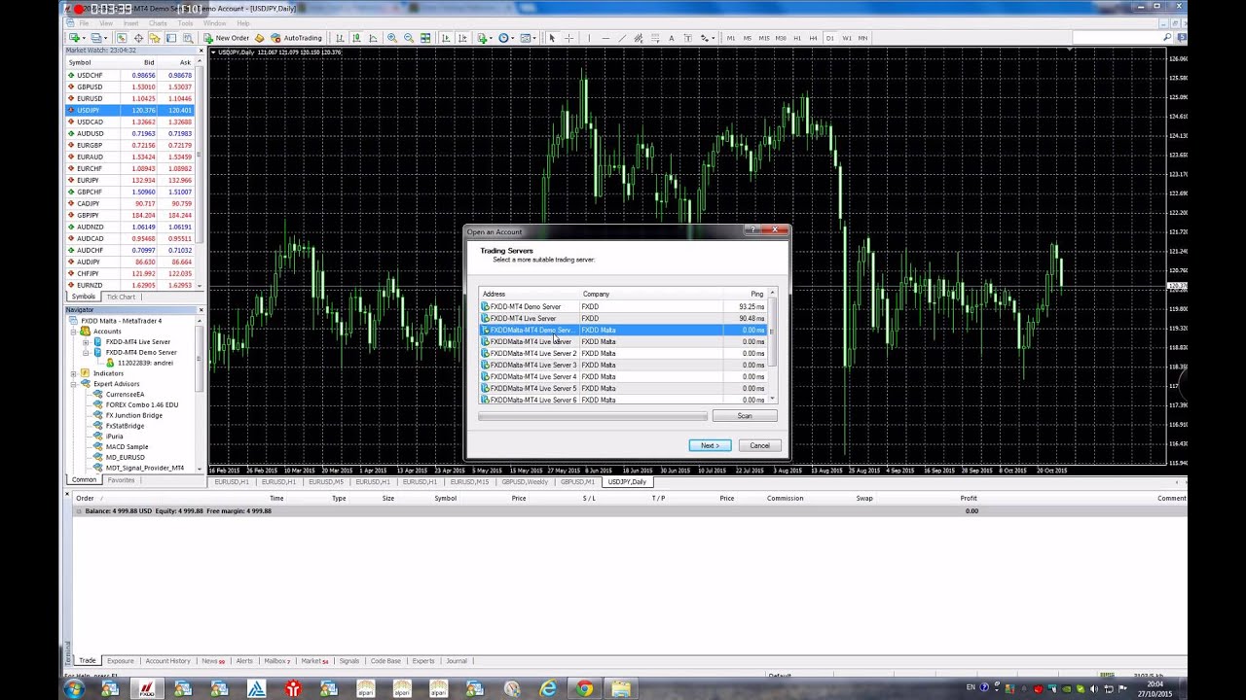Collapse the Expert Advisors tree node
The width and height of the screenshot is (1246, 700).
74,384
